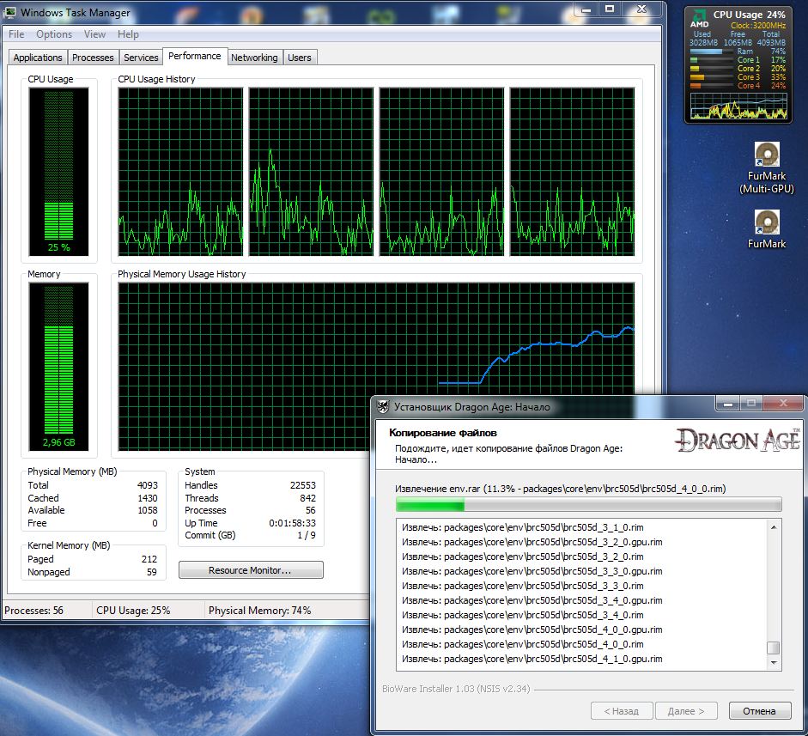
Task: Click the Handles 22553 row
Action: click(x=250, y=485)
